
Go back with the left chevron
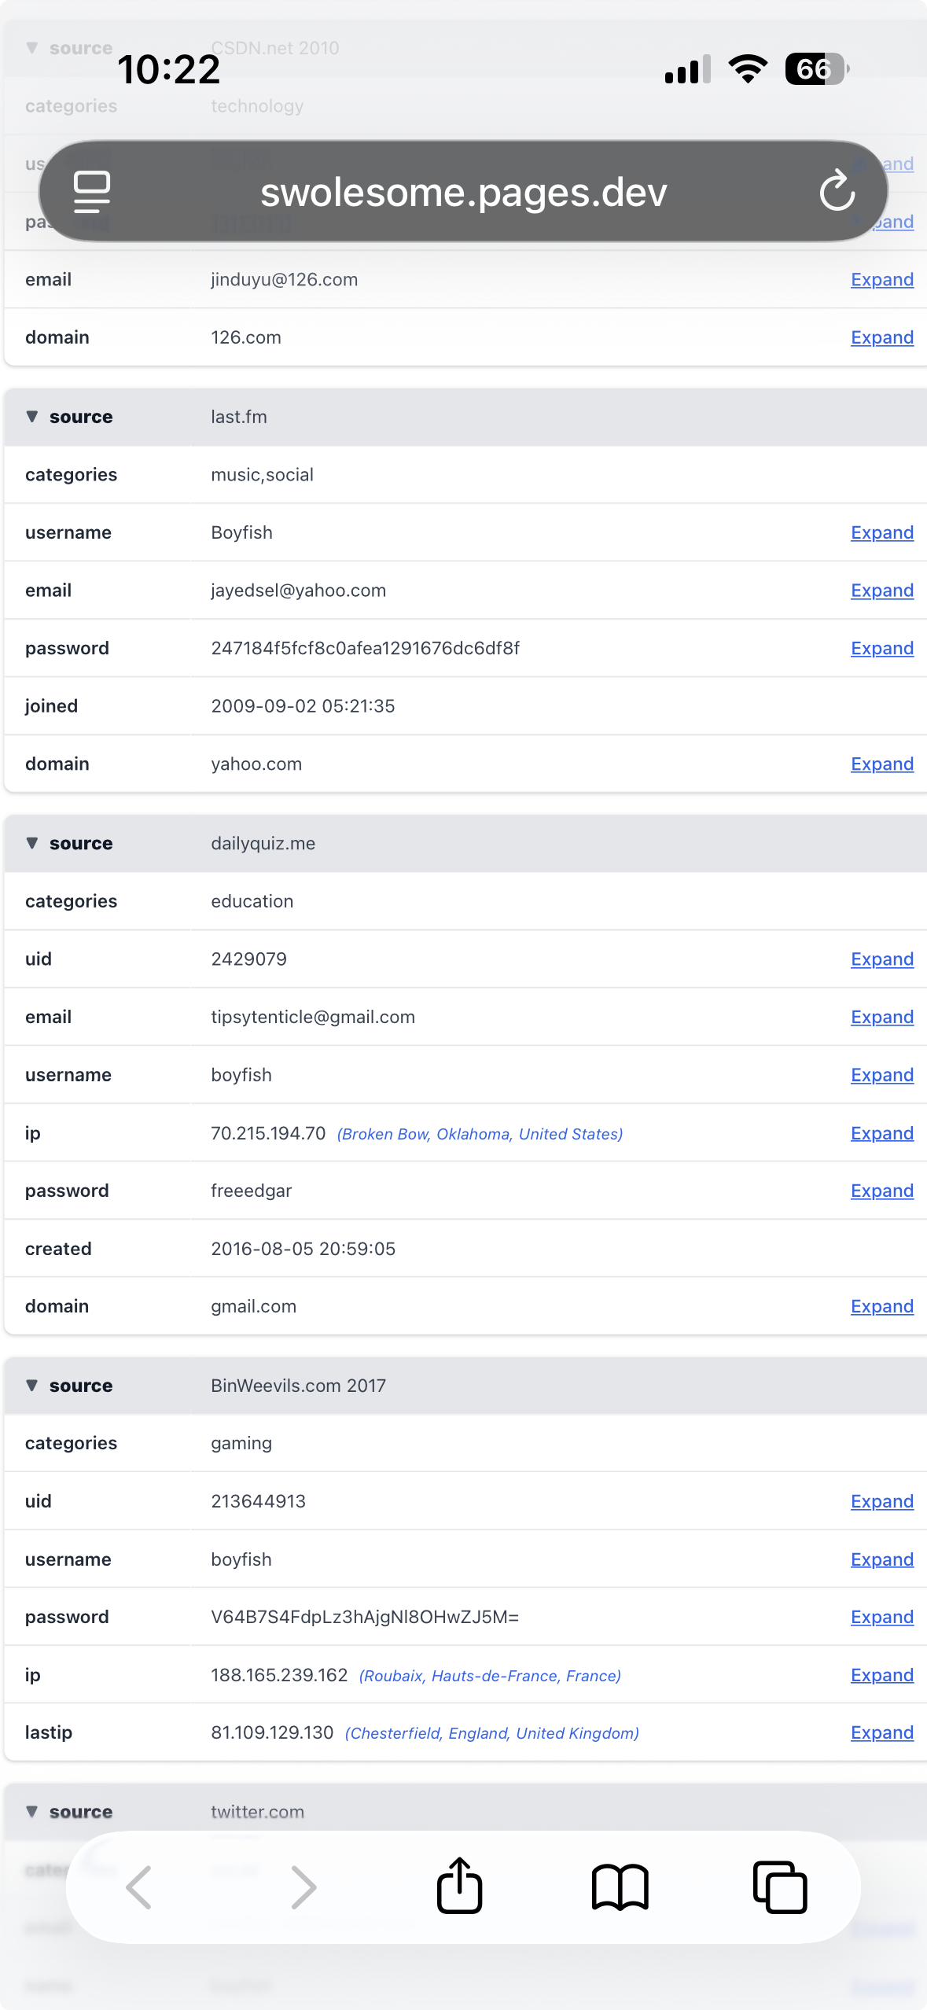point(139,1887)
